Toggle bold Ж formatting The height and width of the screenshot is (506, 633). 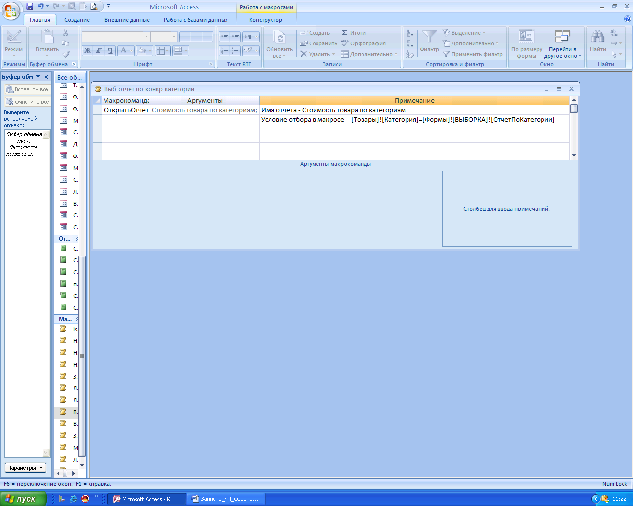pyautogui.click(x=88, y=50)
